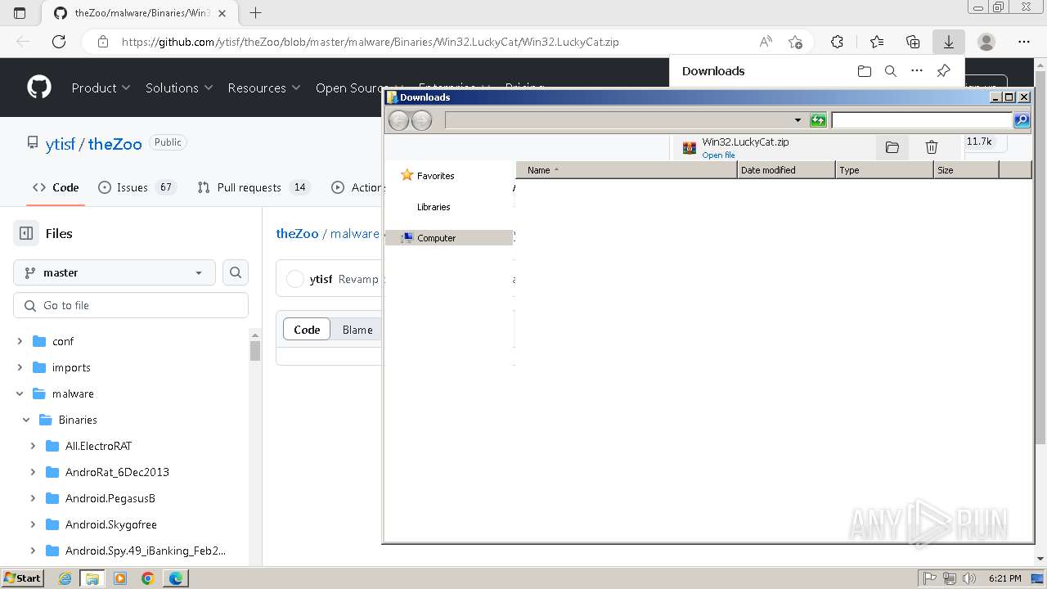The image size is (1047, 589).
Task: Switch to the Issues tab
Action: 137,187
